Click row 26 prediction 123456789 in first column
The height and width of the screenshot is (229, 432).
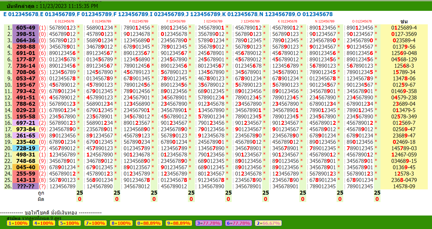tap(63, 186)
